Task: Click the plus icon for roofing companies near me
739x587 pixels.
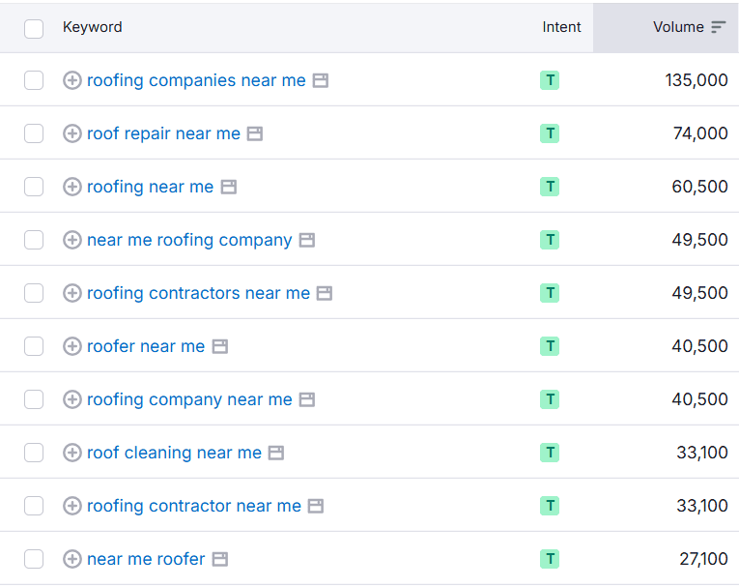Action: [72, 80]
